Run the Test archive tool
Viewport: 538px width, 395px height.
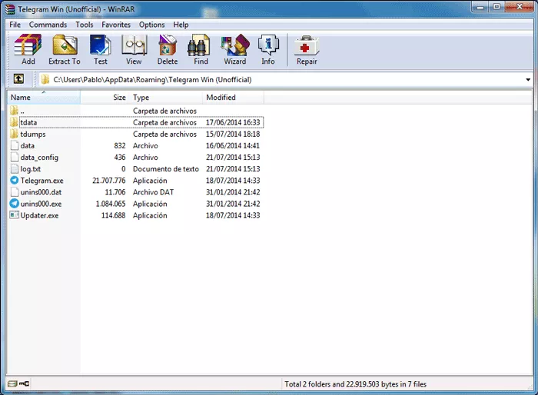[101, 49]
